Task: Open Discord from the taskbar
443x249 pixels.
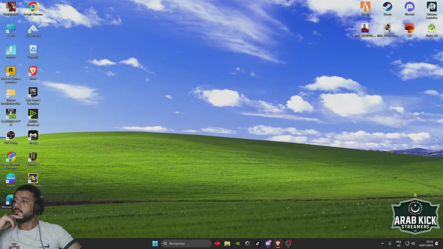Action: point(268,243)
